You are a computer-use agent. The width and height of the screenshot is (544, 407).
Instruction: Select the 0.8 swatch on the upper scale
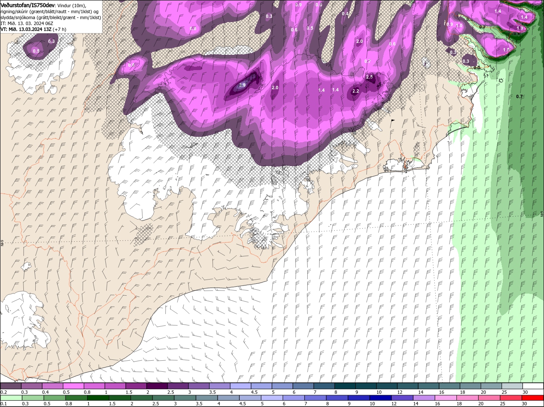tap(94, 386)
